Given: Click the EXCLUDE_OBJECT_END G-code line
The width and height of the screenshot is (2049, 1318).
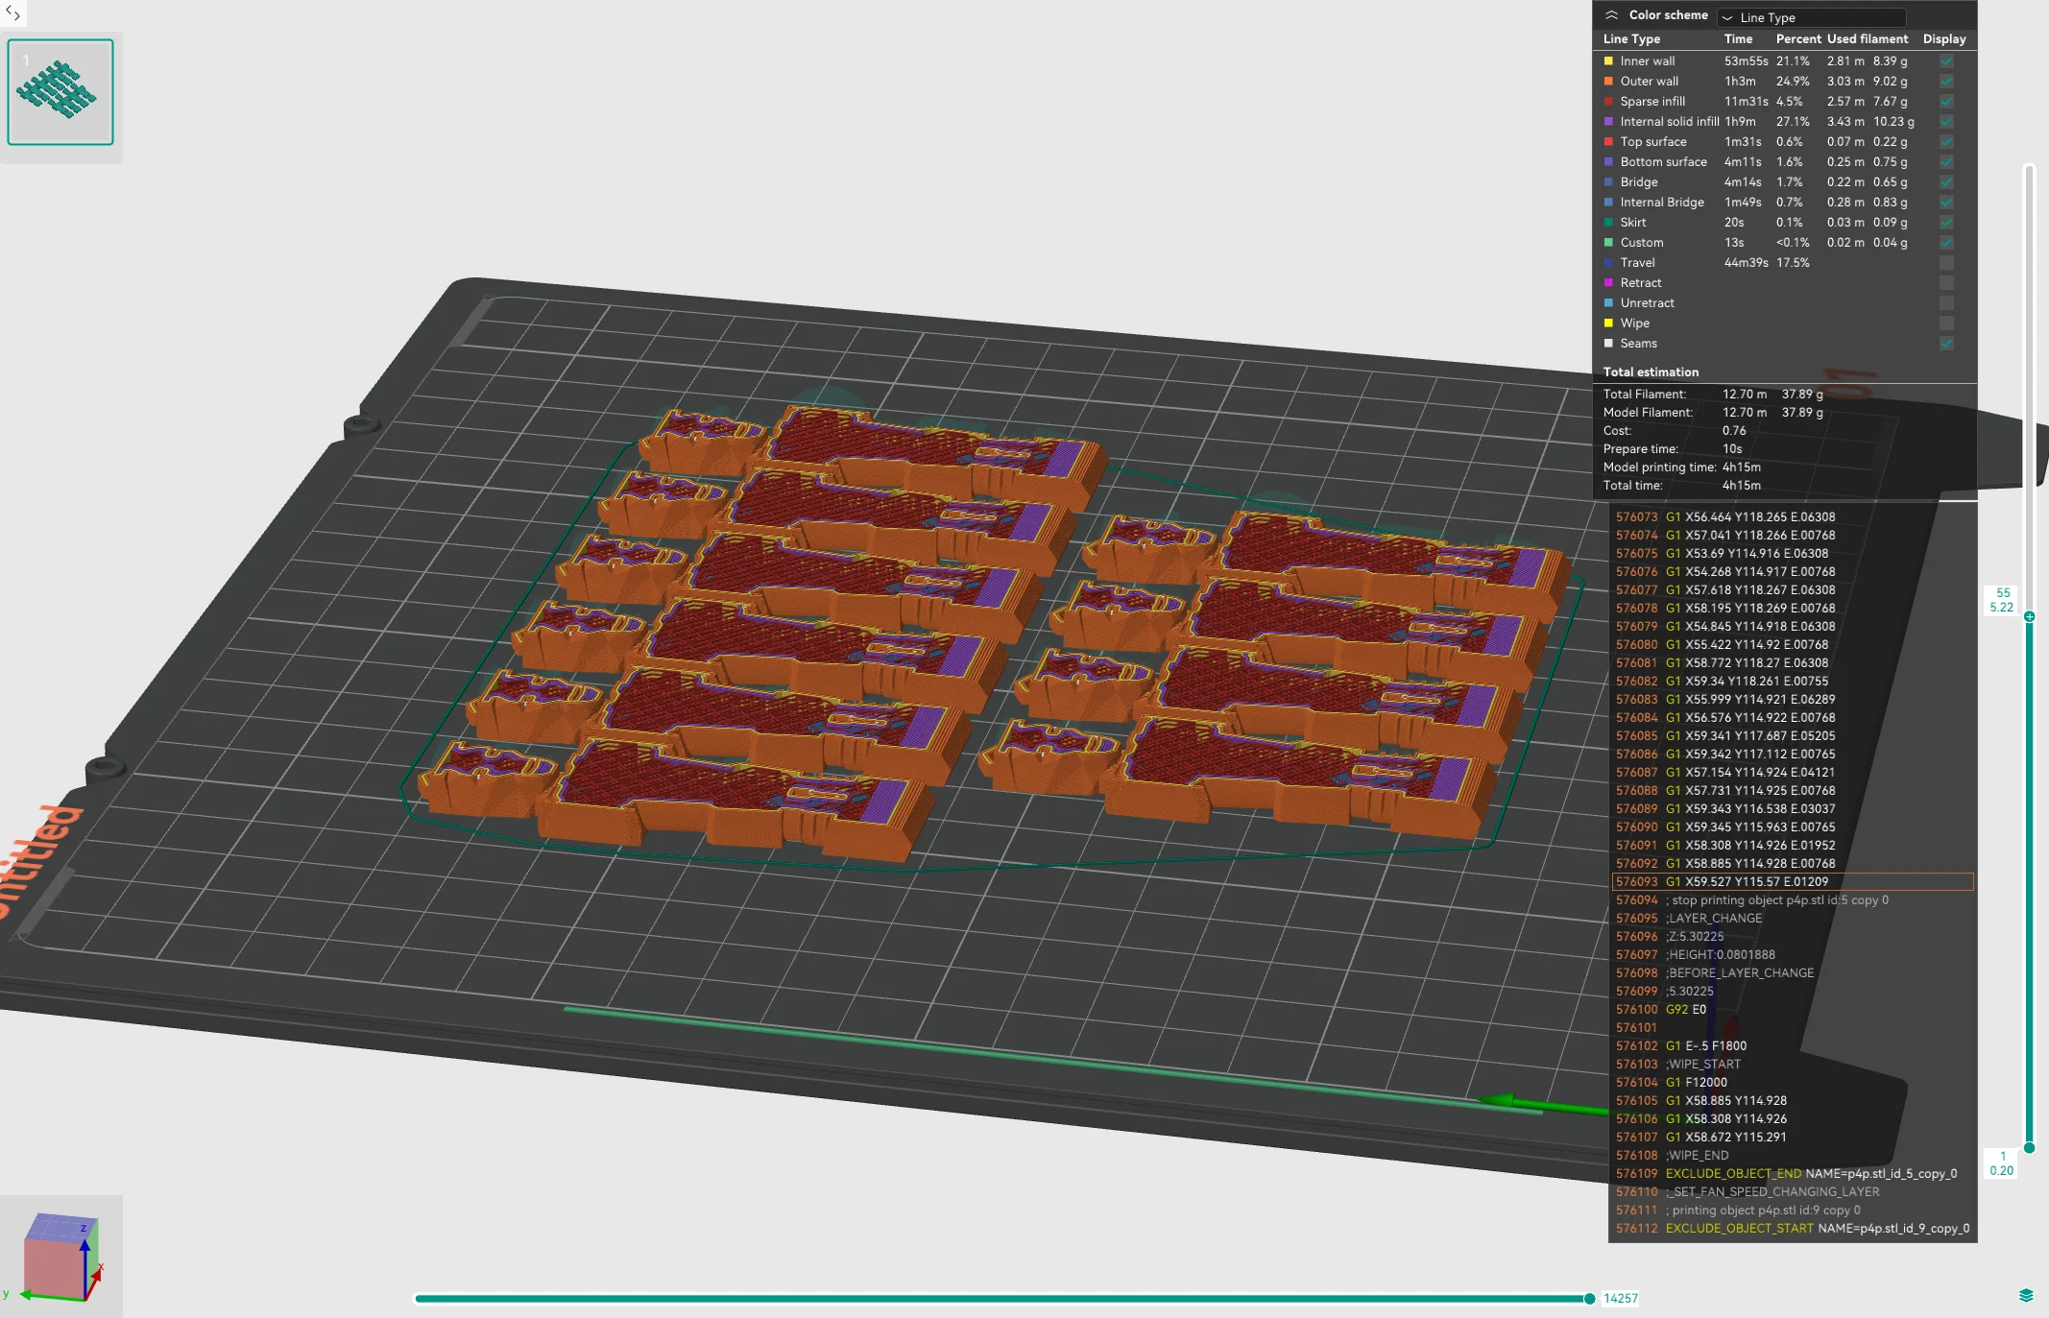Looking at the screenshot, I should pos(1792,1173).
